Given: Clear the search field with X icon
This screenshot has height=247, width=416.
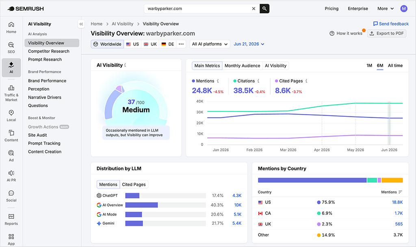Looking at the screenshot, I should tap(253, 9).
